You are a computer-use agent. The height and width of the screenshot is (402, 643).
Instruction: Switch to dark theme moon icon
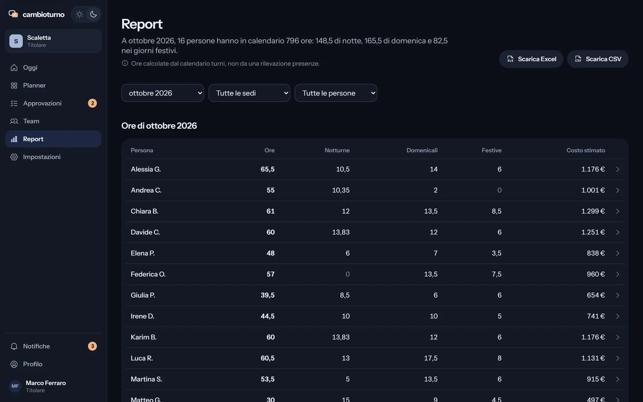[93, 14]
